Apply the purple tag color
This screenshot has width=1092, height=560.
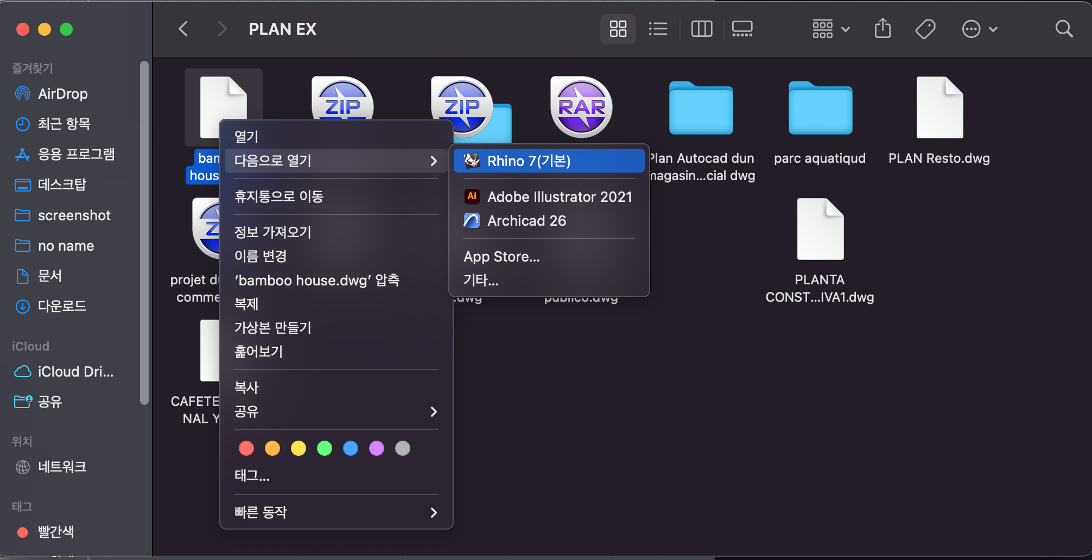pos(377,448)
